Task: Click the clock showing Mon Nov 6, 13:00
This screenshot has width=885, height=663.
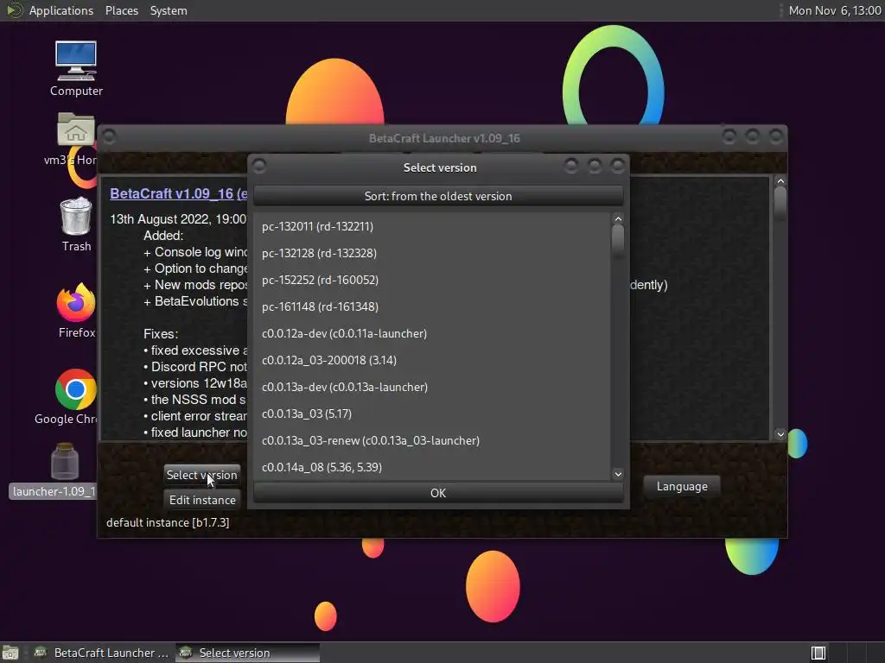Action: [x=835, y=10]
